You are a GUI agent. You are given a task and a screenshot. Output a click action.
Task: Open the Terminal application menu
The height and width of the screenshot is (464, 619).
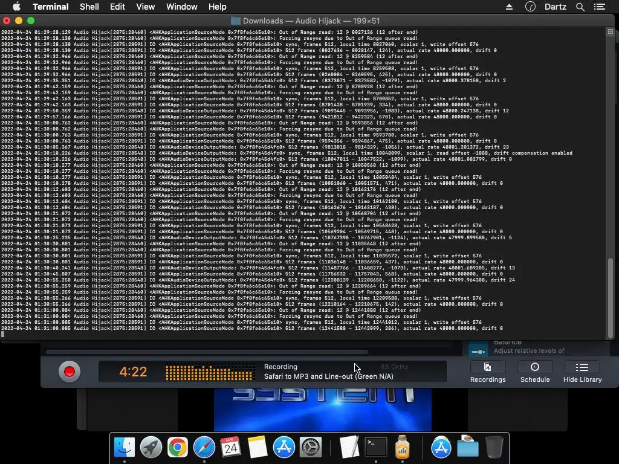click(x=51, y=7)
